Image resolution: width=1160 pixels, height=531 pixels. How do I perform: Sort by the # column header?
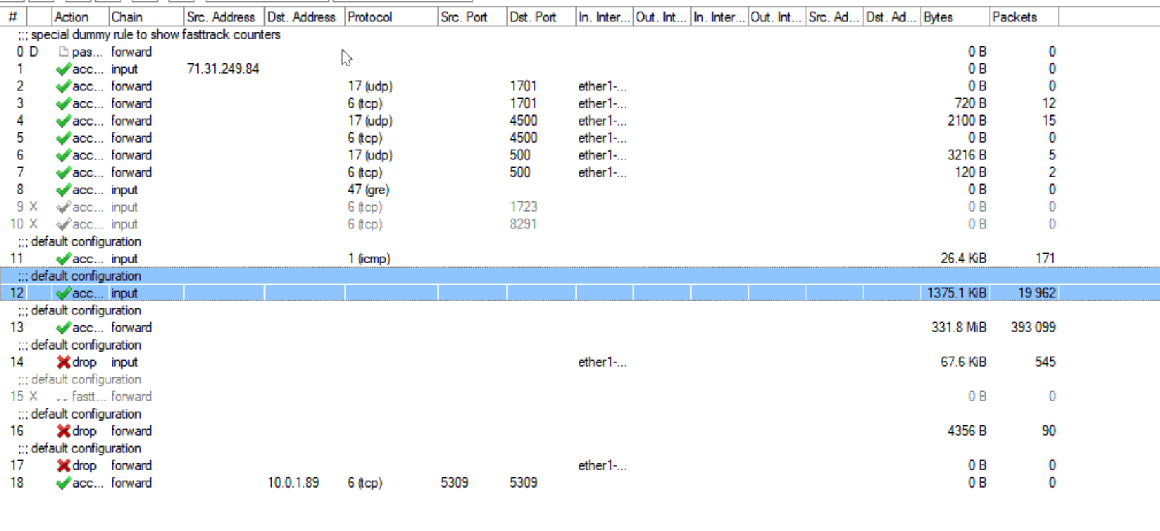[13, 17]
